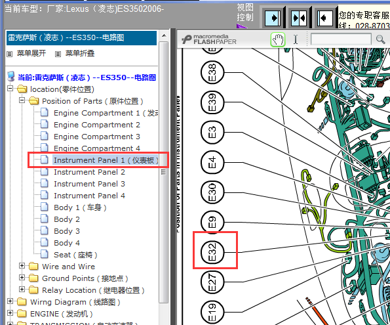Click the tree panel scrollbar thumb
390x325 pixels.
point(164,172)
